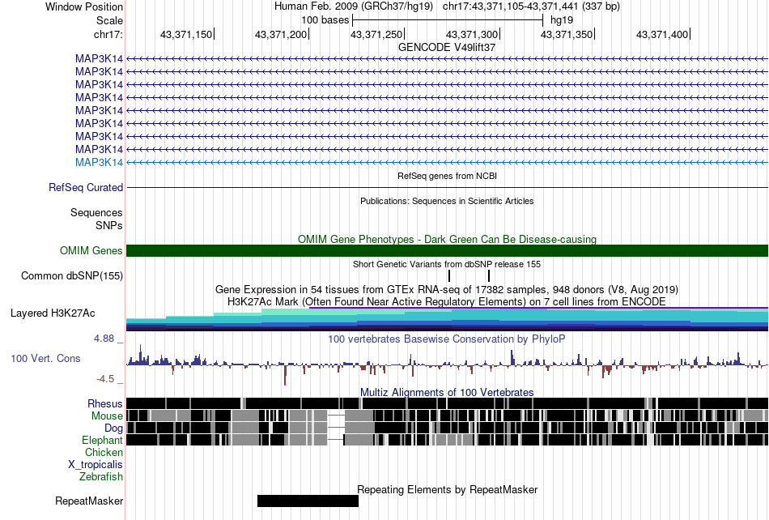Open the OMIM Gene Phenotypes track title
Screen dimensions: 769x520
click(x=447, y=239)
